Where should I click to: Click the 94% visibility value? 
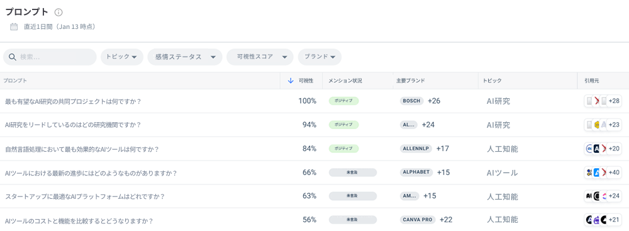309,125
